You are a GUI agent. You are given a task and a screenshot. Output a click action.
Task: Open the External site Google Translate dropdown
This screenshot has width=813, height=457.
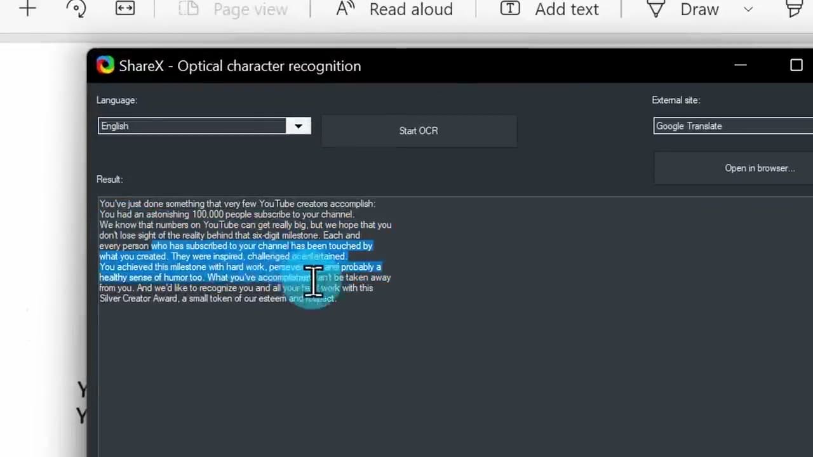point(733,126)
